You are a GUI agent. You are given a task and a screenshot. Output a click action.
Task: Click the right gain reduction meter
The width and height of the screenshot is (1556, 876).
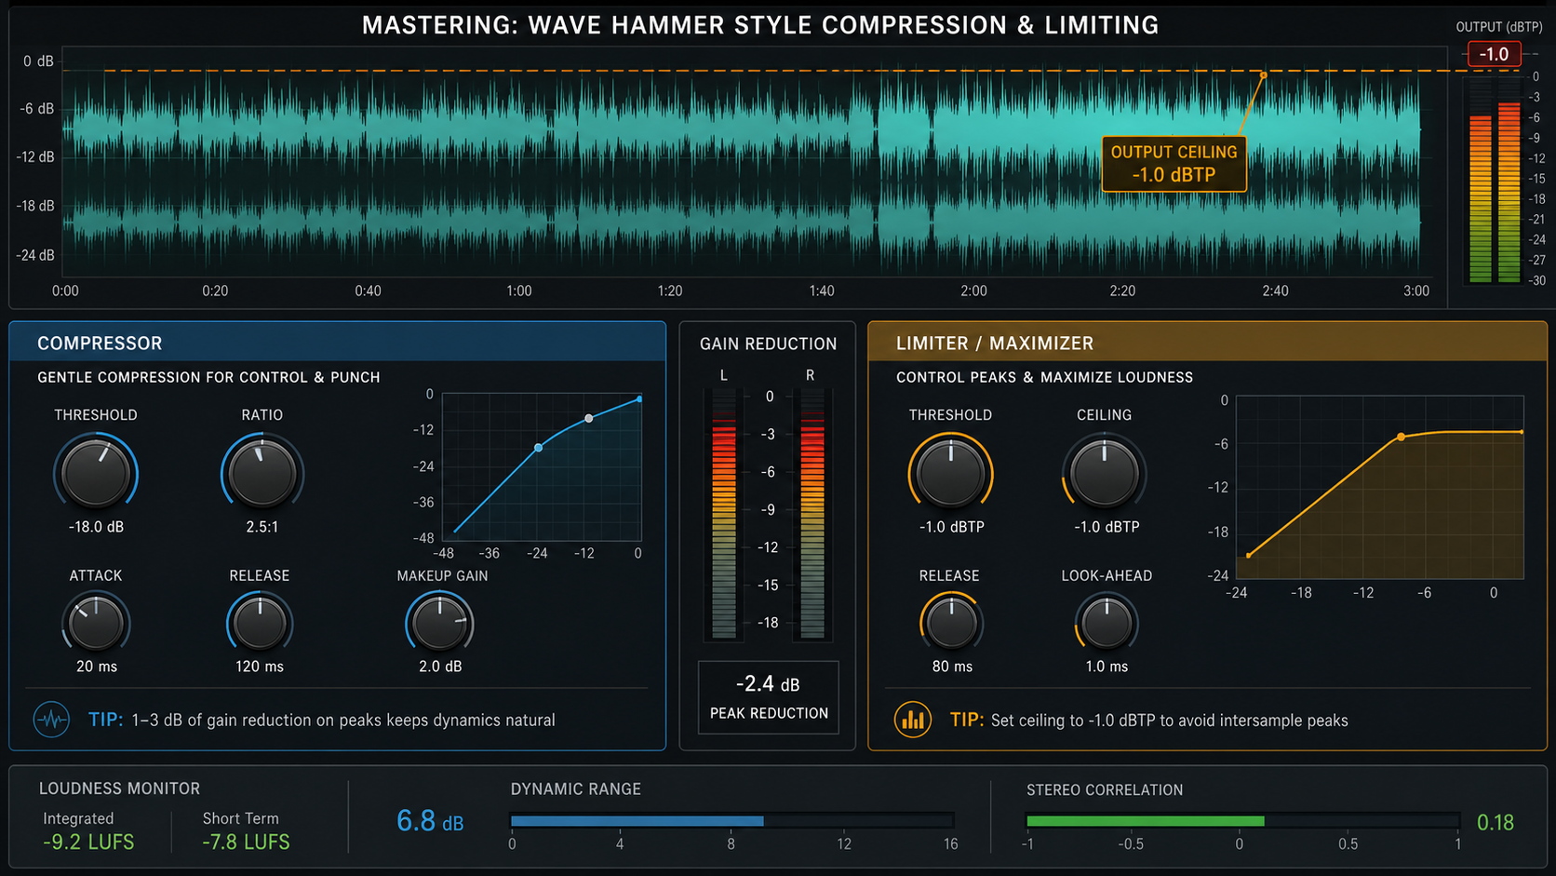812,514
